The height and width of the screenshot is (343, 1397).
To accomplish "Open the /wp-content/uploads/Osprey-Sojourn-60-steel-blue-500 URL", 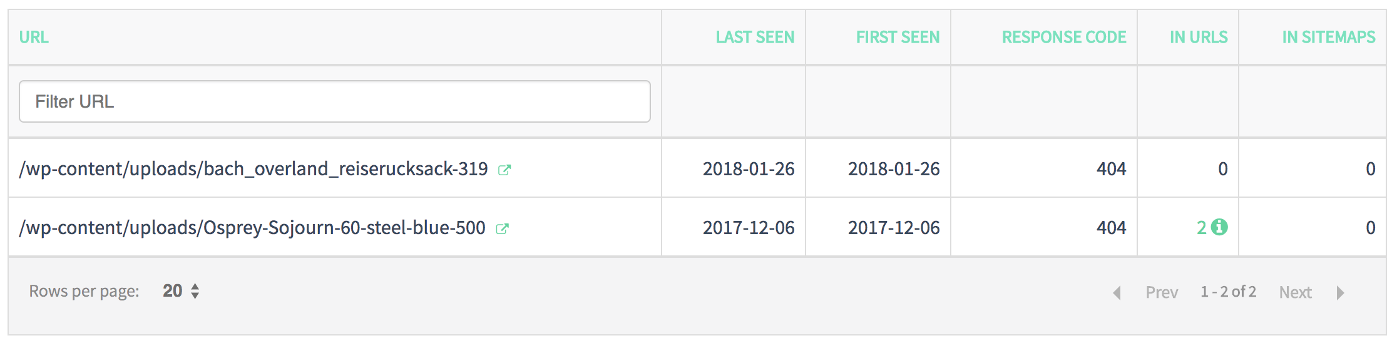I will tap(252, 228).
